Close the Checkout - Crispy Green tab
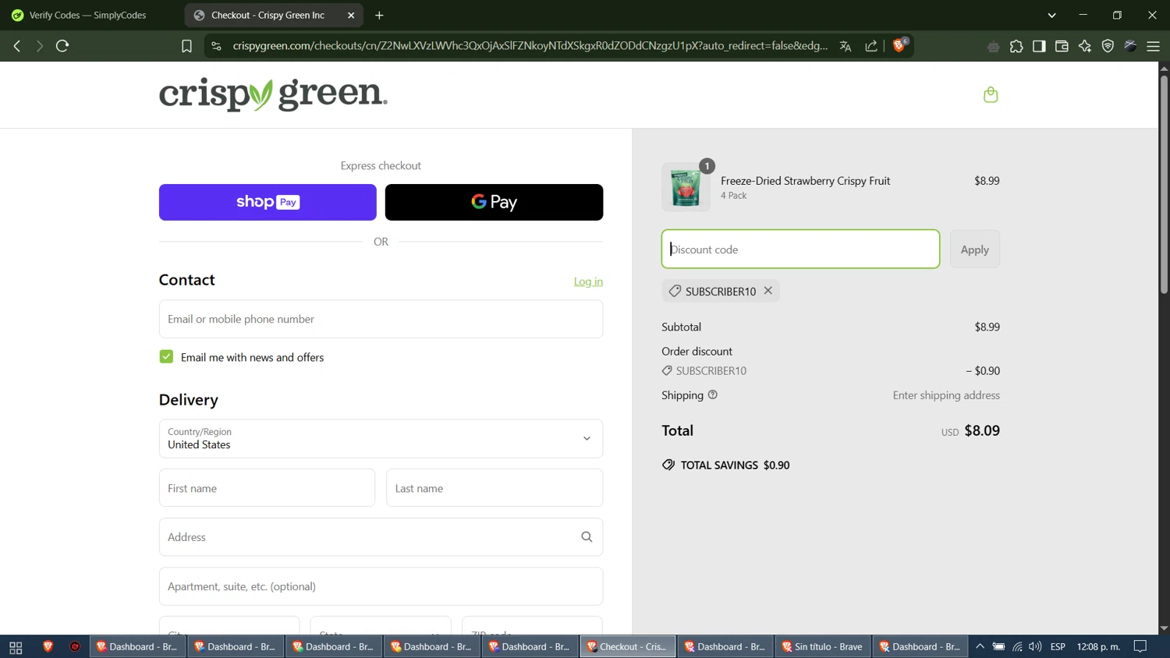 pos(351,16)
